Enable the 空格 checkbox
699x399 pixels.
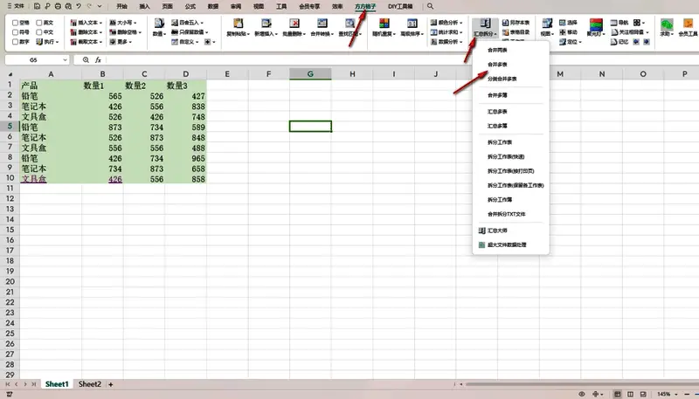pos(15,23)
